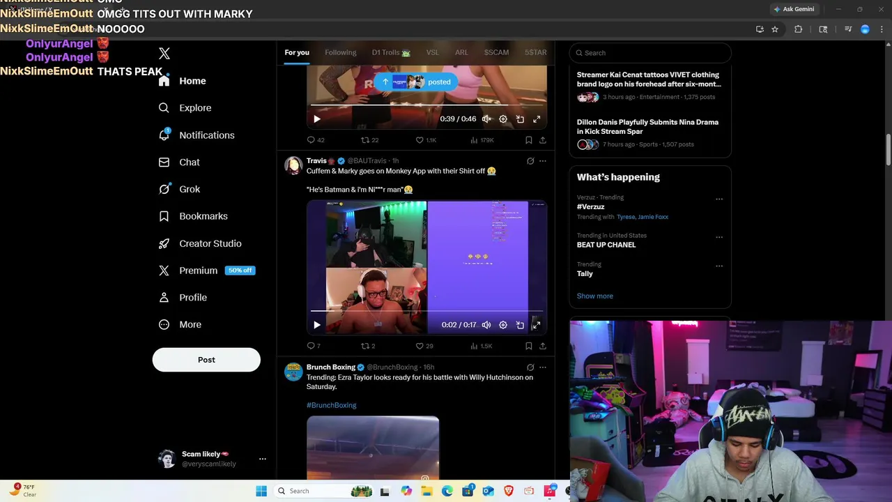
Task: View analytics of the Travis post
Action: pos(482,346)
